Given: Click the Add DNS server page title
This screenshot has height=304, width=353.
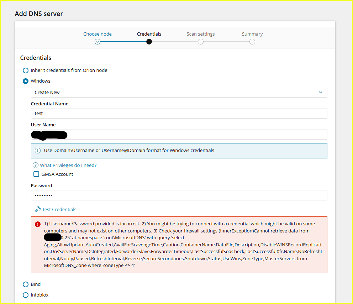Looking at the screenshot, I should tap(39, 14).
